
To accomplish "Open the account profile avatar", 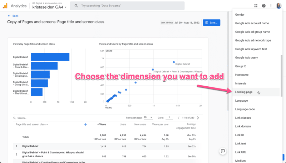I will click(x=279, y=6).
